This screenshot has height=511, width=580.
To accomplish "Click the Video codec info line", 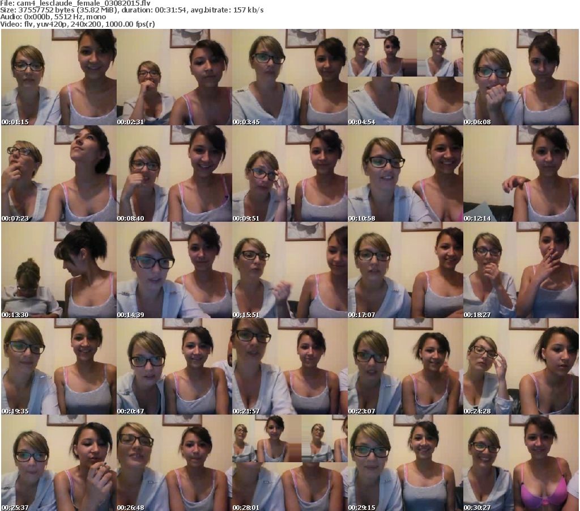I will point(78,24).
